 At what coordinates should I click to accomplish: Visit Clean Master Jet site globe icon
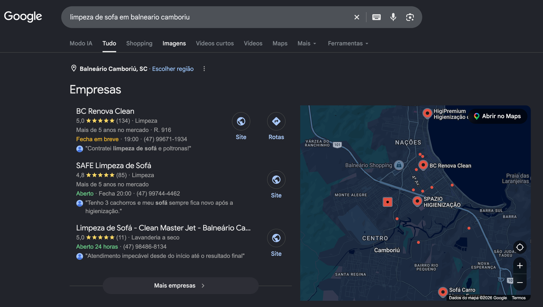click(276, 238)
